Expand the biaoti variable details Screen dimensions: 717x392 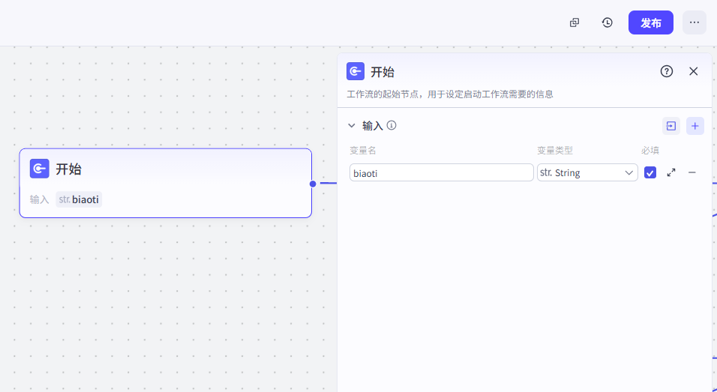click(x=671, y=172)
